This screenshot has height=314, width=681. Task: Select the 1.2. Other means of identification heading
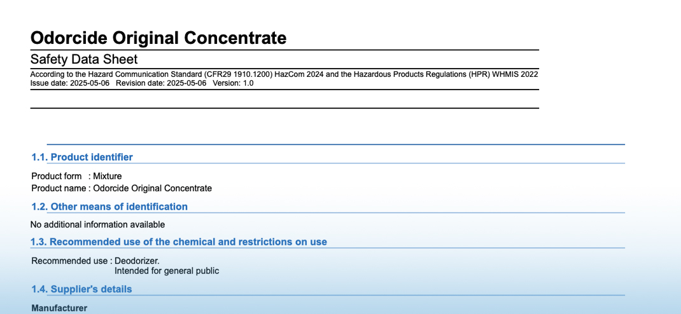[x=109, y=207]
